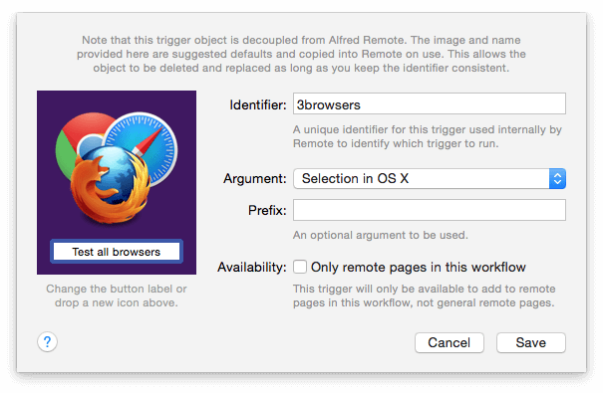Viewport: 603px width, 393px height.
Task: Click the question mark help button
Action: [47, 341]
